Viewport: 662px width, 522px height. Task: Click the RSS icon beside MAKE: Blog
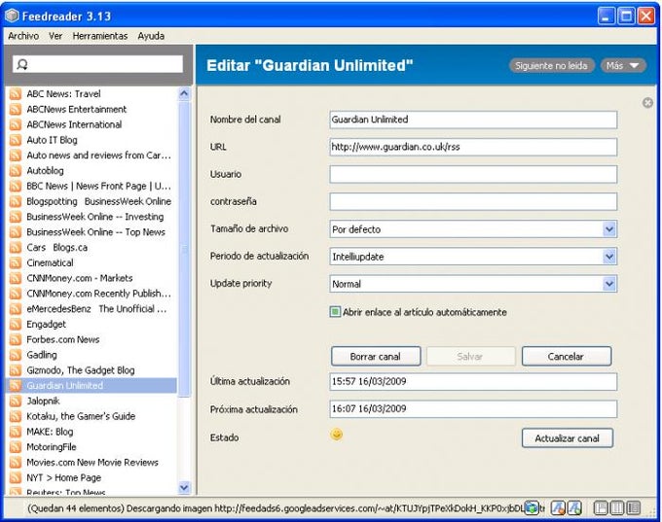[16, 432]
